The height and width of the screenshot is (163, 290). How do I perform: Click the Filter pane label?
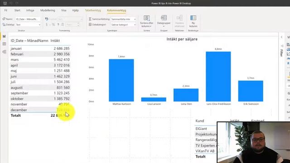[x=281, y=53]
